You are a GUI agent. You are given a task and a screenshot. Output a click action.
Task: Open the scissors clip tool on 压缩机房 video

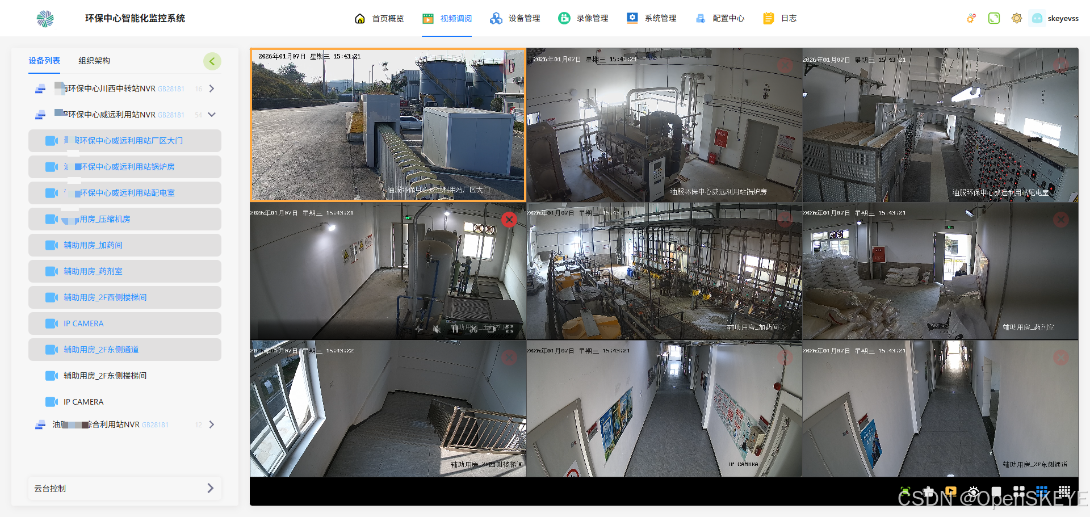point(474,329)
